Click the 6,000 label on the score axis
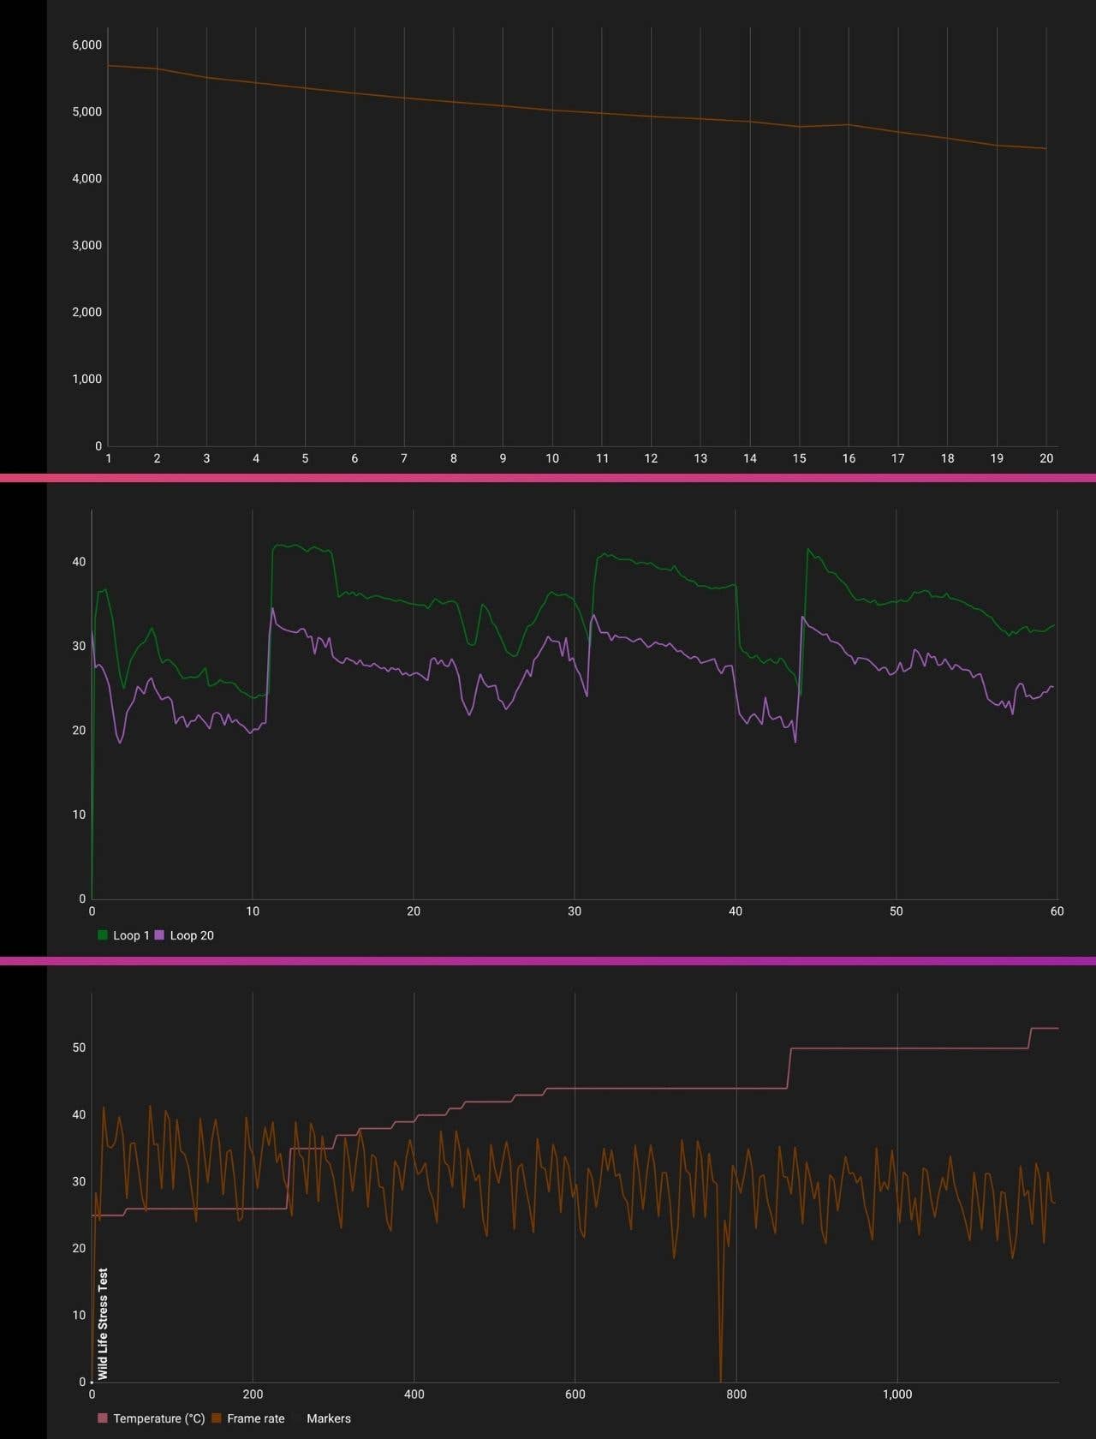 [86, 45]
